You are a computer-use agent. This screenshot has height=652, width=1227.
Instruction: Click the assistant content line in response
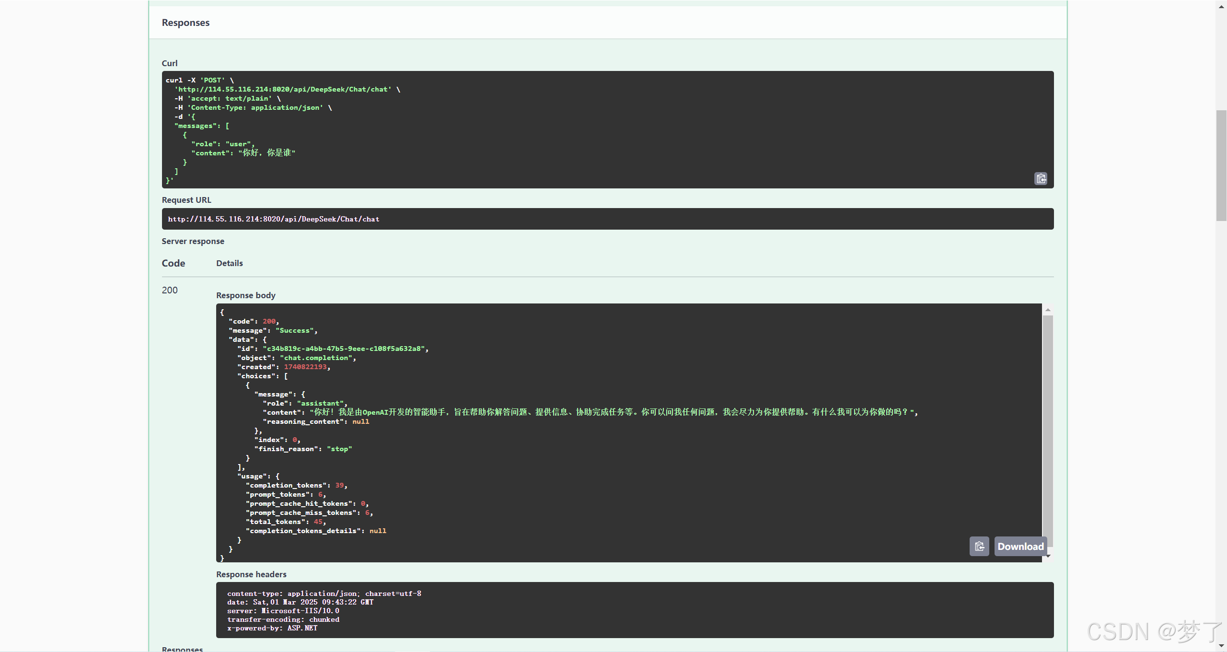click(590, 412)
